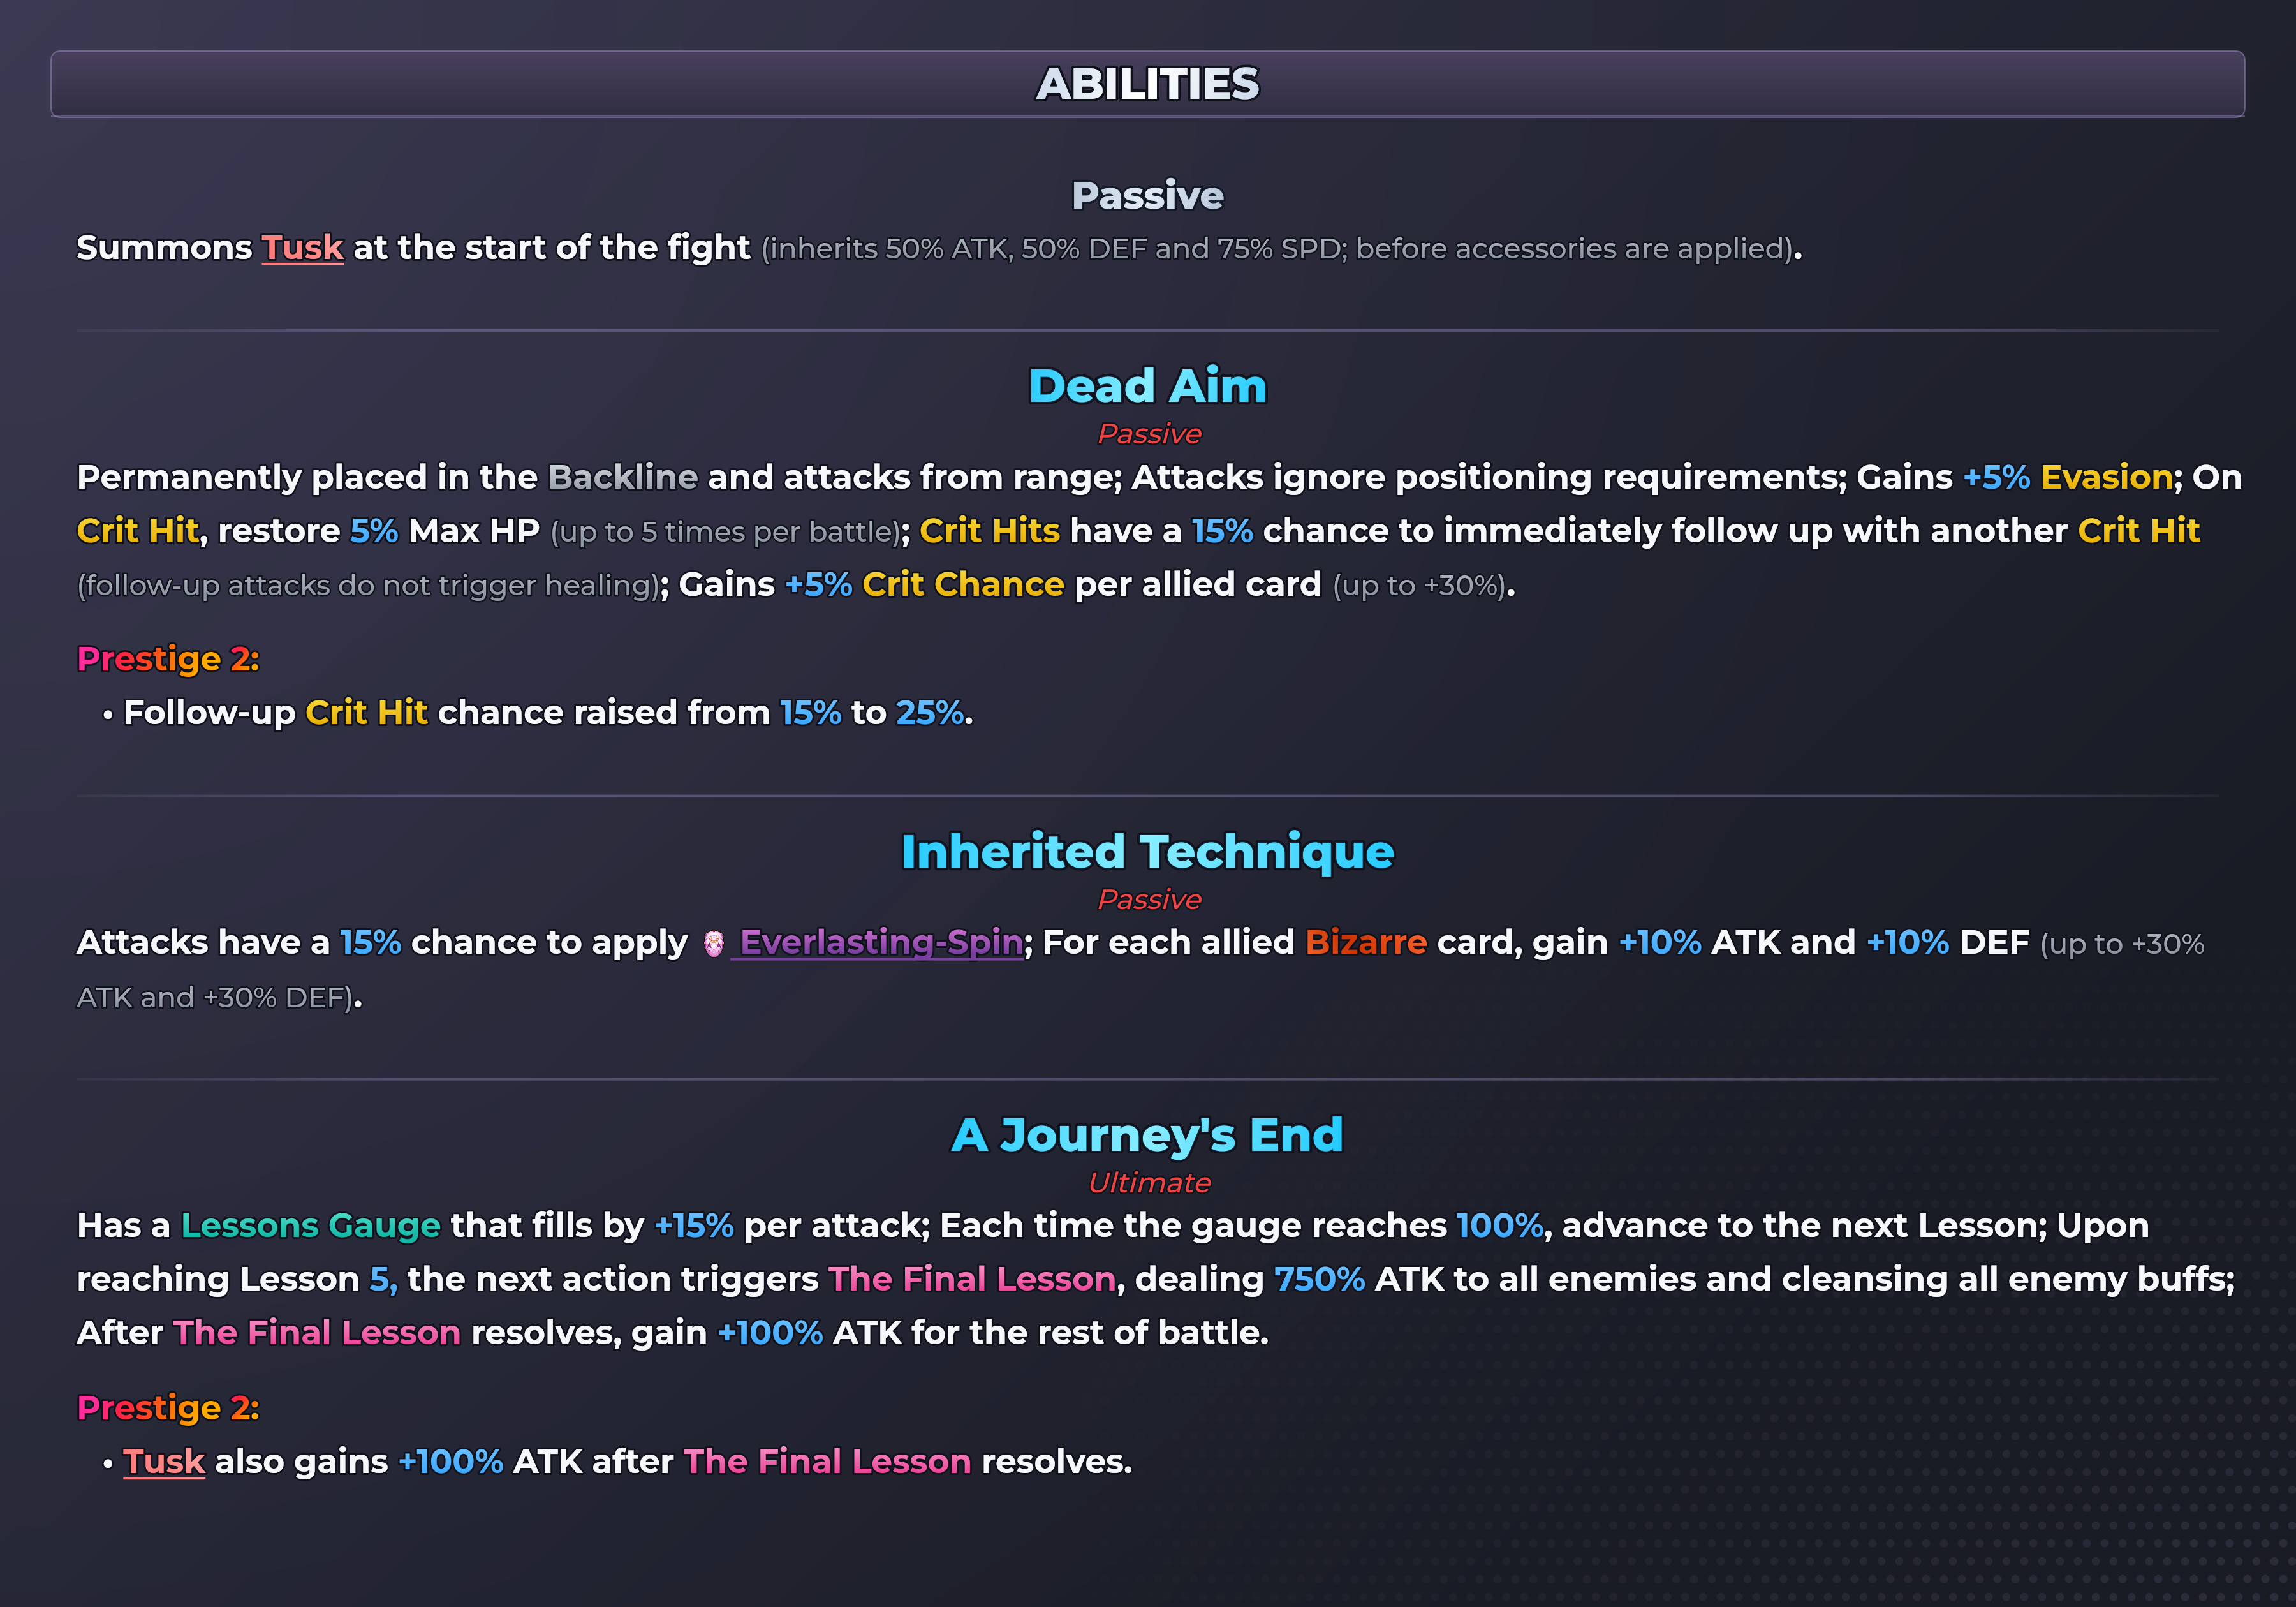
Task: Click the Prestige 2 label under A Journey's End
Action: point(168,1408)
